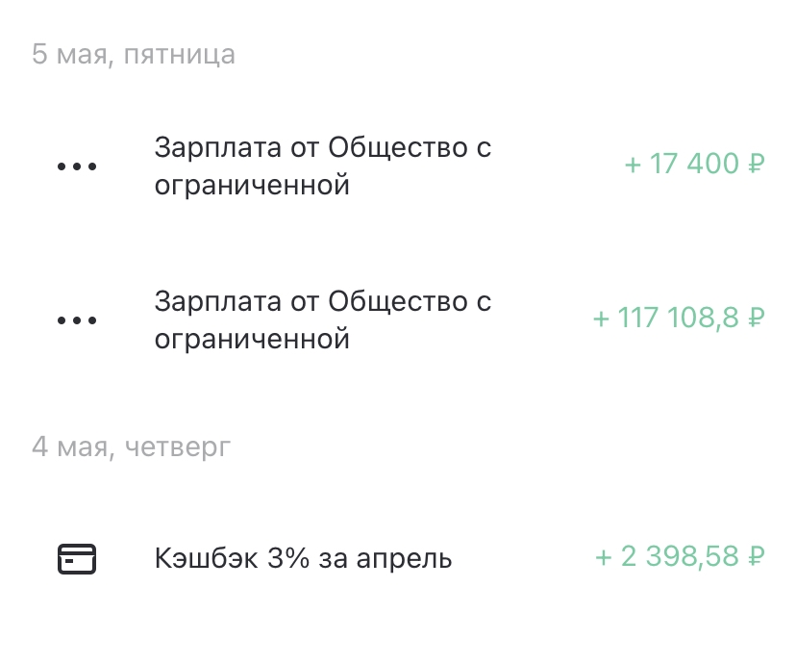Click the "3%" text in the cashback label

tap(293, 558)
